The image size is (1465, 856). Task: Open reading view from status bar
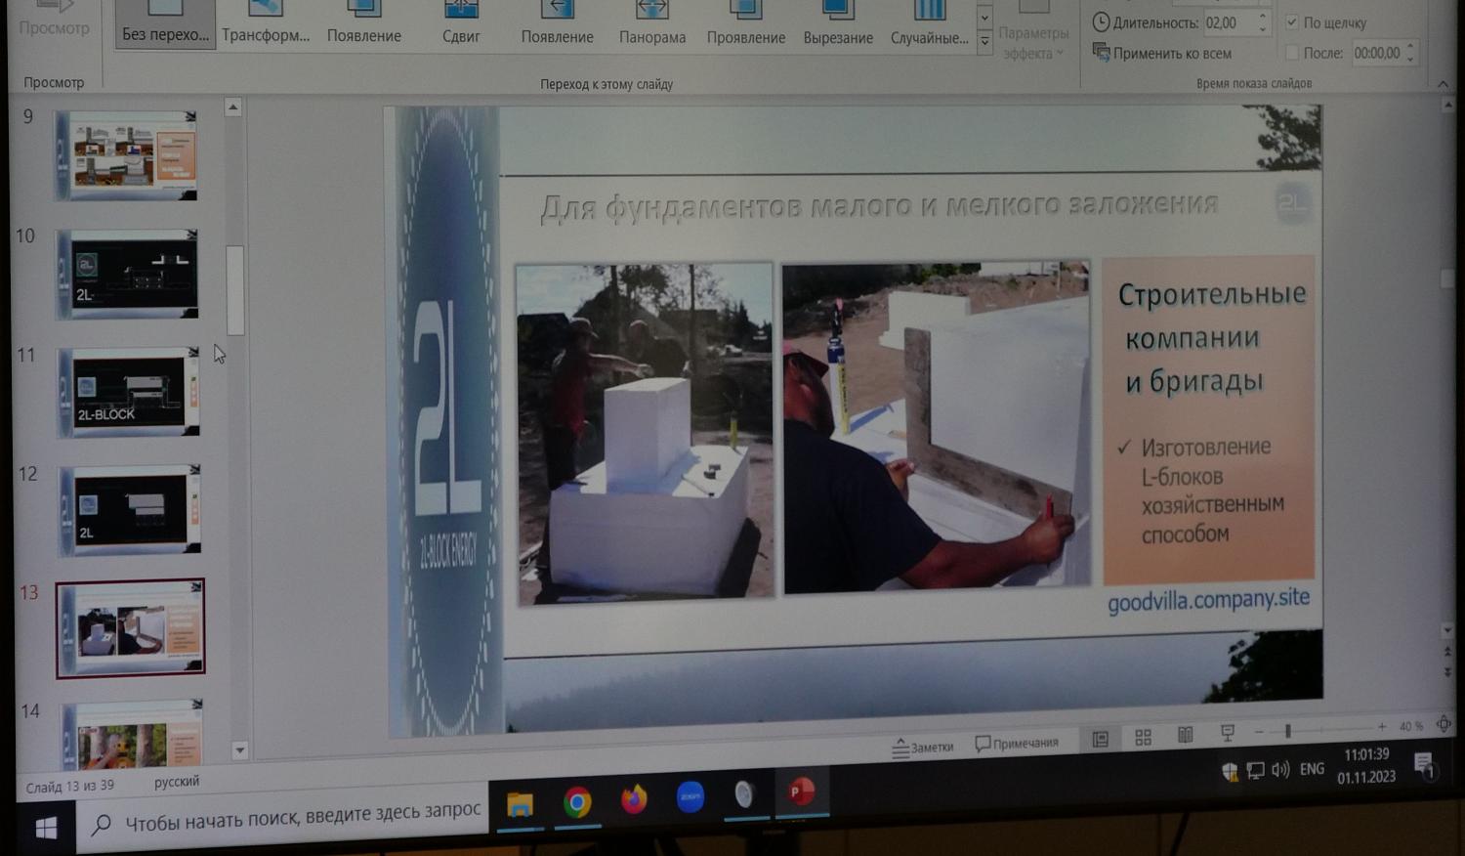(1185, 736)
